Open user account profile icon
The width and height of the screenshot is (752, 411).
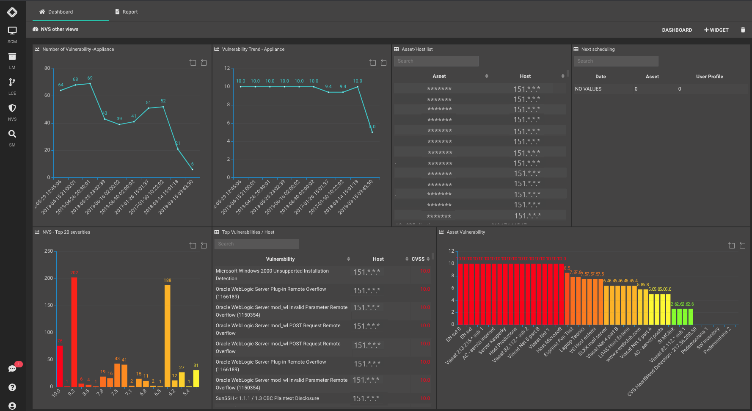(12, 406)
